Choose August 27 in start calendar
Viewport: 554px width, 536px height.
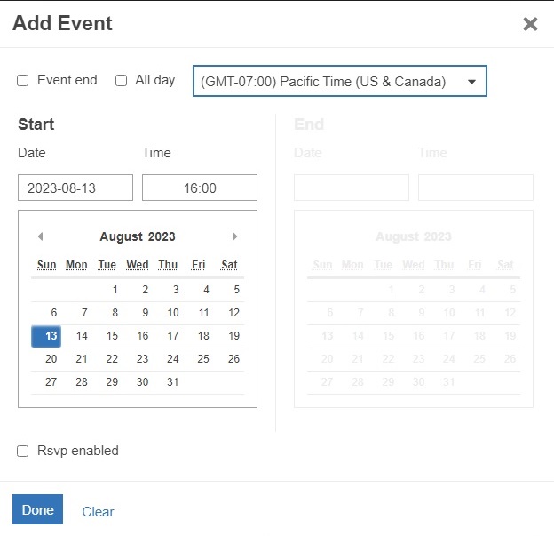[x=51, y=382]
